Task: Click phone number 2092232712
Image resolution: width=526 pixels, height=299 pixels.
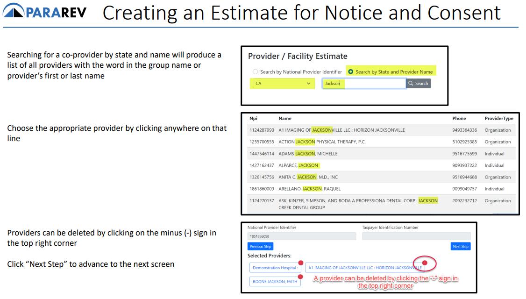Action: [x=465, y=201]
